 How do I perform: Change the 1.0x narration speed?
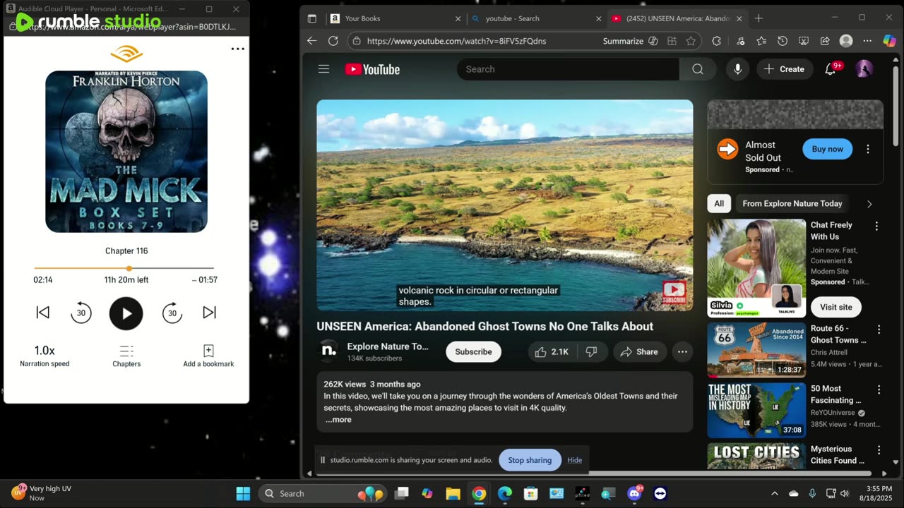(44, 356)
